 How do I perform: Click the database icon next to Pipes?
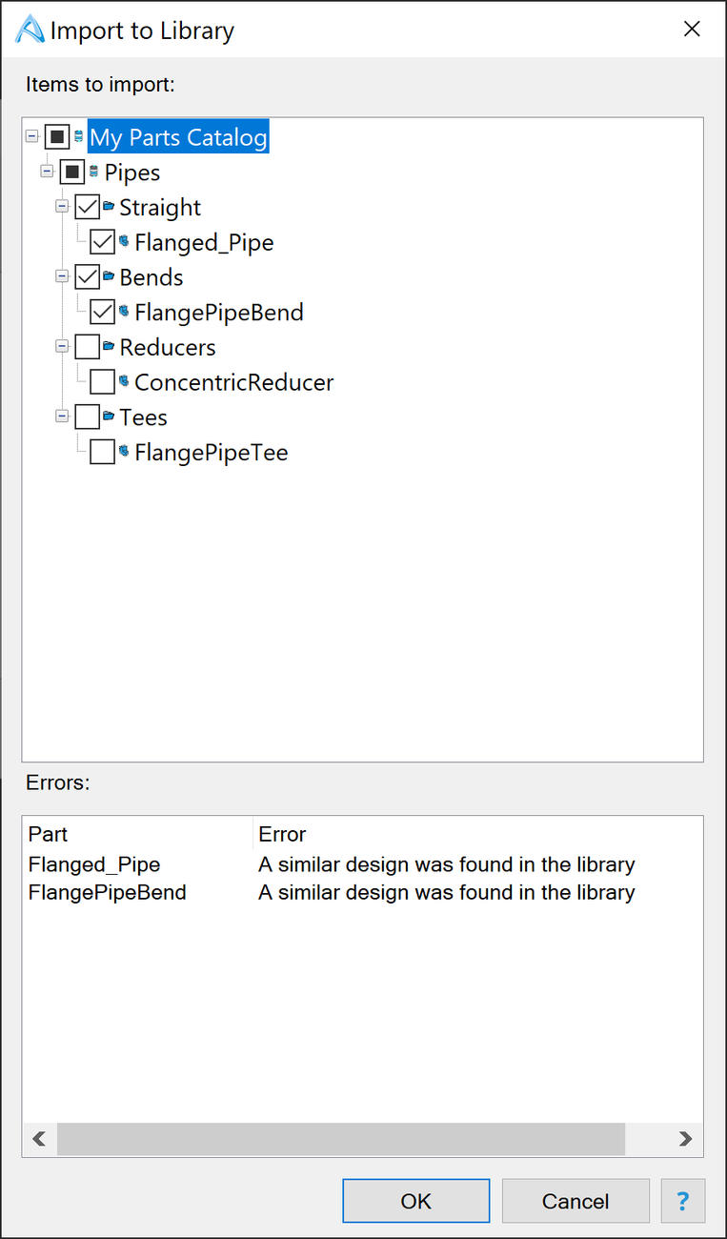tap(93, 173)
